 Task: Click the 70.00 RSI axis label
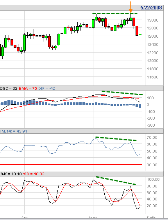pyautogui.click(x=152, y=138)
